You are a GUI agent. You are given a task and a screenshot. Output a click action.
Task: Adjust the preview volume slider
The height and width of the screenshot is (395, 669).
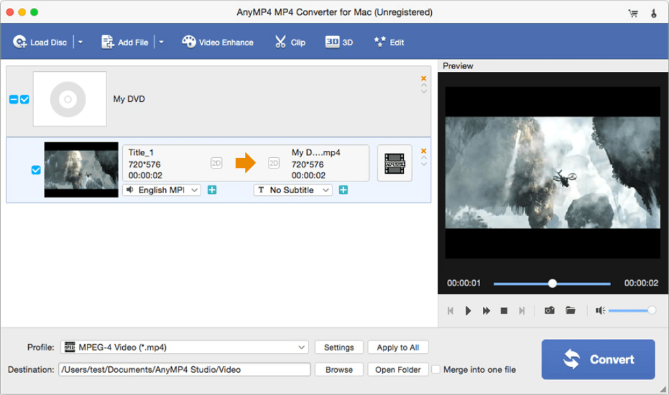(632, 311)
